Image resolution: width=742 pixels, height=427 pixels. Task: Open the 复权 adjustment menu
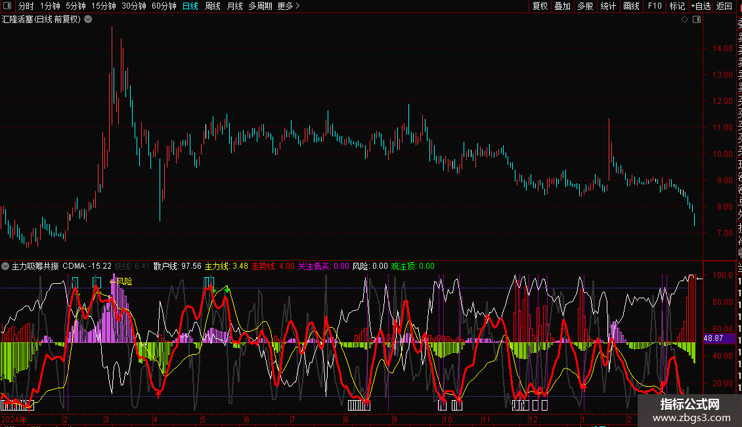click(x=540, y=6)
